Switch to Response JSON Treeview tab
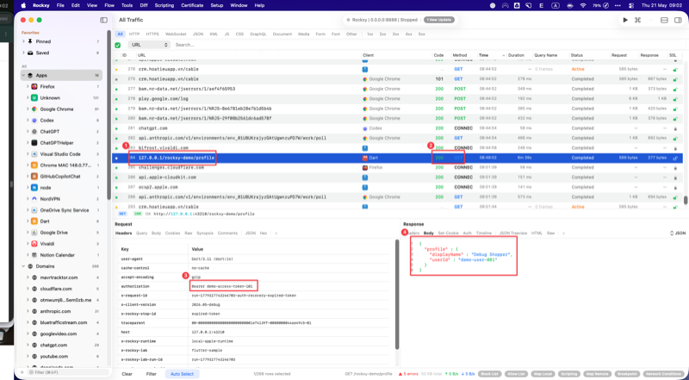The image size is (689, 380). pyautogui.click(x=512, y=234)
